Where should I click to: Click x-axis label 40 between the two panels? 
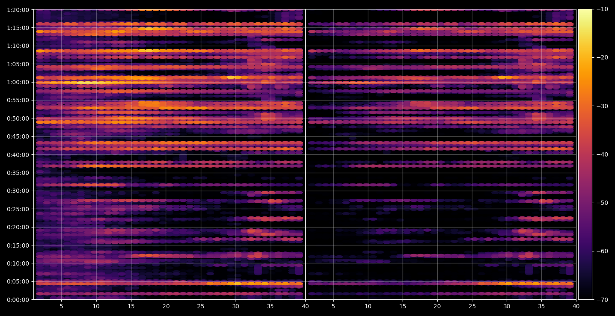point(305,306)
